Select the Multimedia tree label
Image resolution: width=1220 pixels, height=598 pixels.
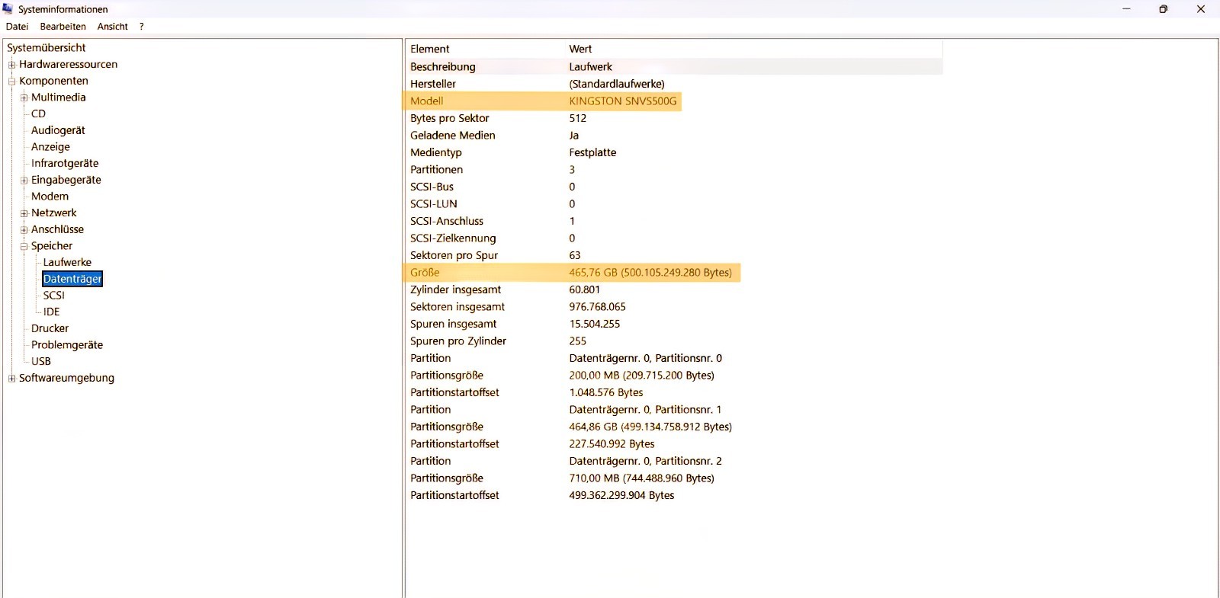click(59, 98)
